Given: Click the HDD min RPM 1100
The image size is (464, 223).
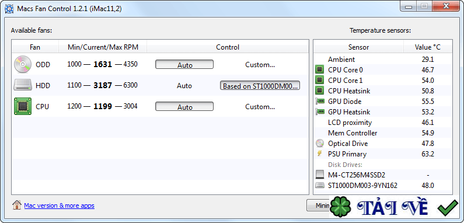Looking at the screenshot, I should (x=74, y=85).
